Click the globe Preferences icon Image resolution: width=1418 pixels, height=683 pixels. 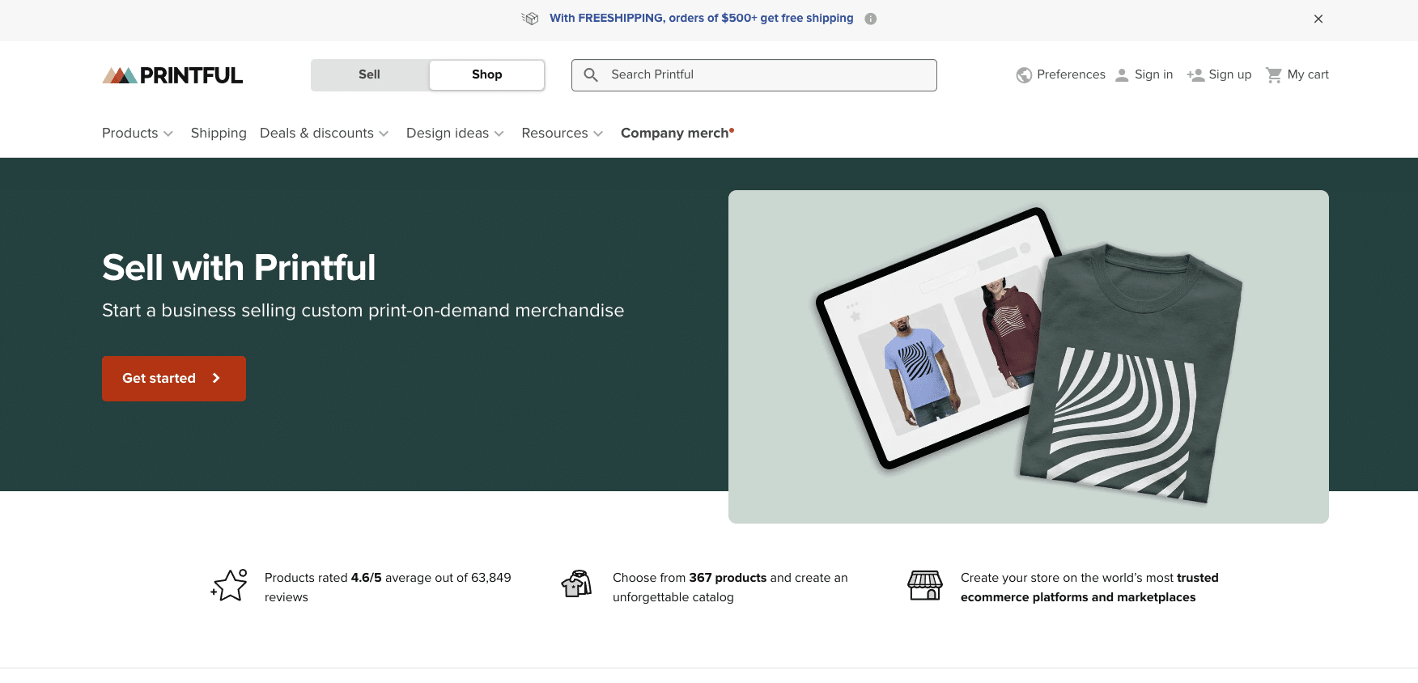[1024, 75]
